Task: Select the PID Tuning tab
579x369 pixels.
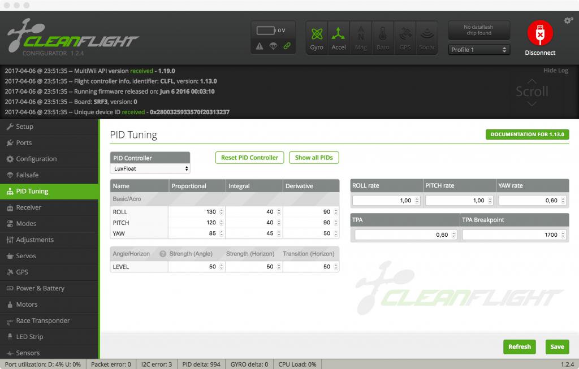Action: click(49, 192)
